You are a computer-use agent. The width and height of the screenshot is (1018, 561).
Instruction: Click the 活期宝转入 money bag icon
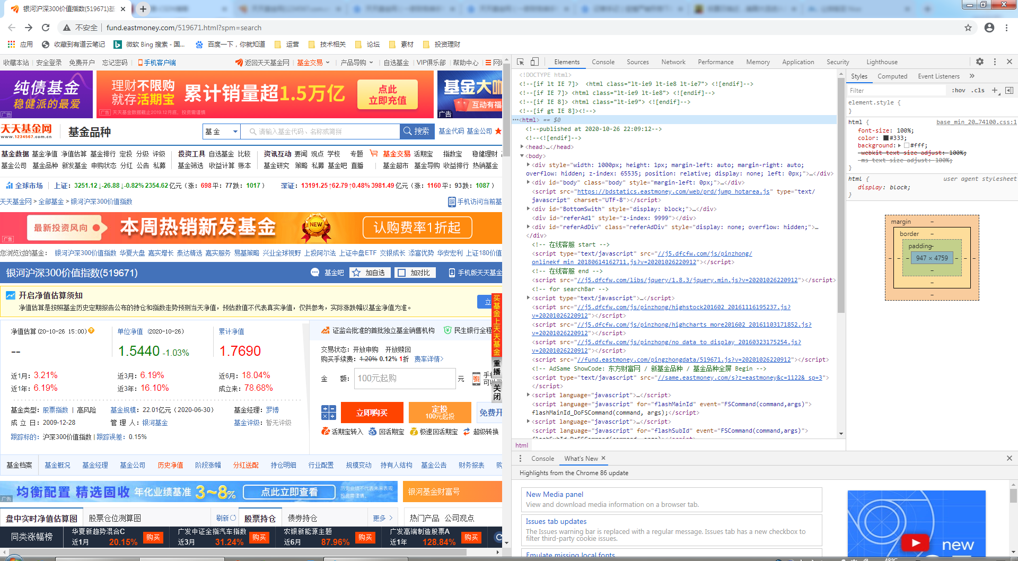(326, 431)
